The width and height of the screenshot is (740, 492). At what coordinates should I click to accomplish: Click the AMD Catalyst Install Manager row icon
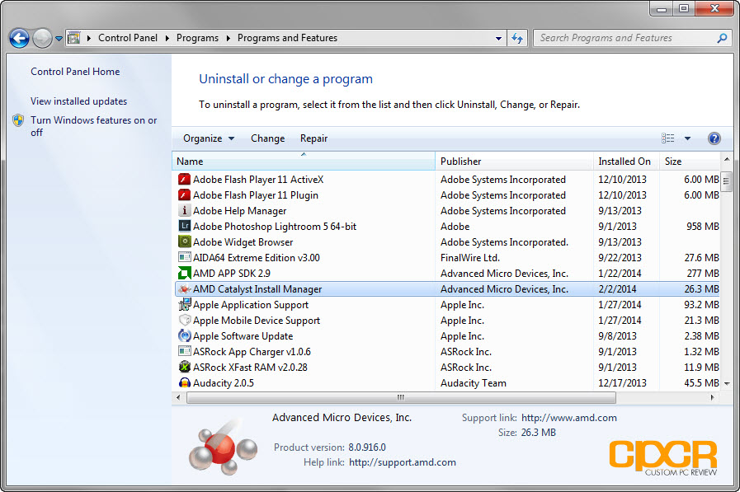pos(184,289)
